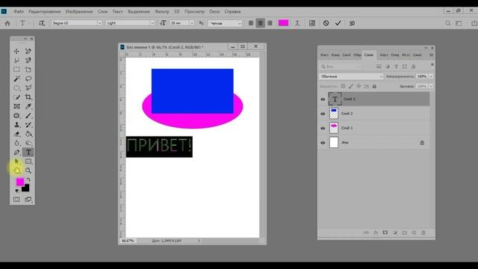Open Character and Paragraph panels

(x=312, y=23)
